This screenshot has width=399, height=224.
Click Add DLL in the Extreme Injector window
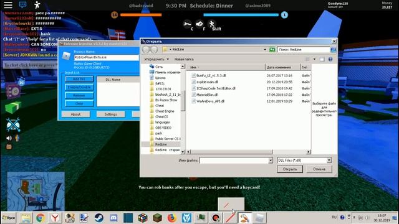pyautogui.click(x=79, y=79)
